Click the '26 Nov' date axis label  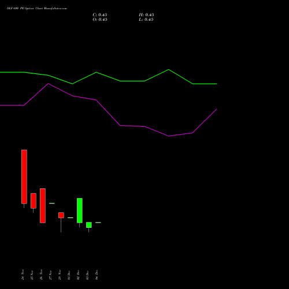[42, 275]
